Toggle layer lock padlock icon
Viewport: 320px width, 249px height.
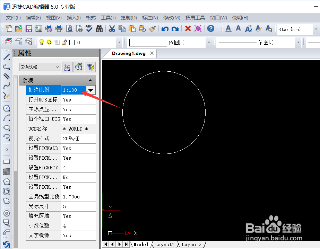click(64, 42)
